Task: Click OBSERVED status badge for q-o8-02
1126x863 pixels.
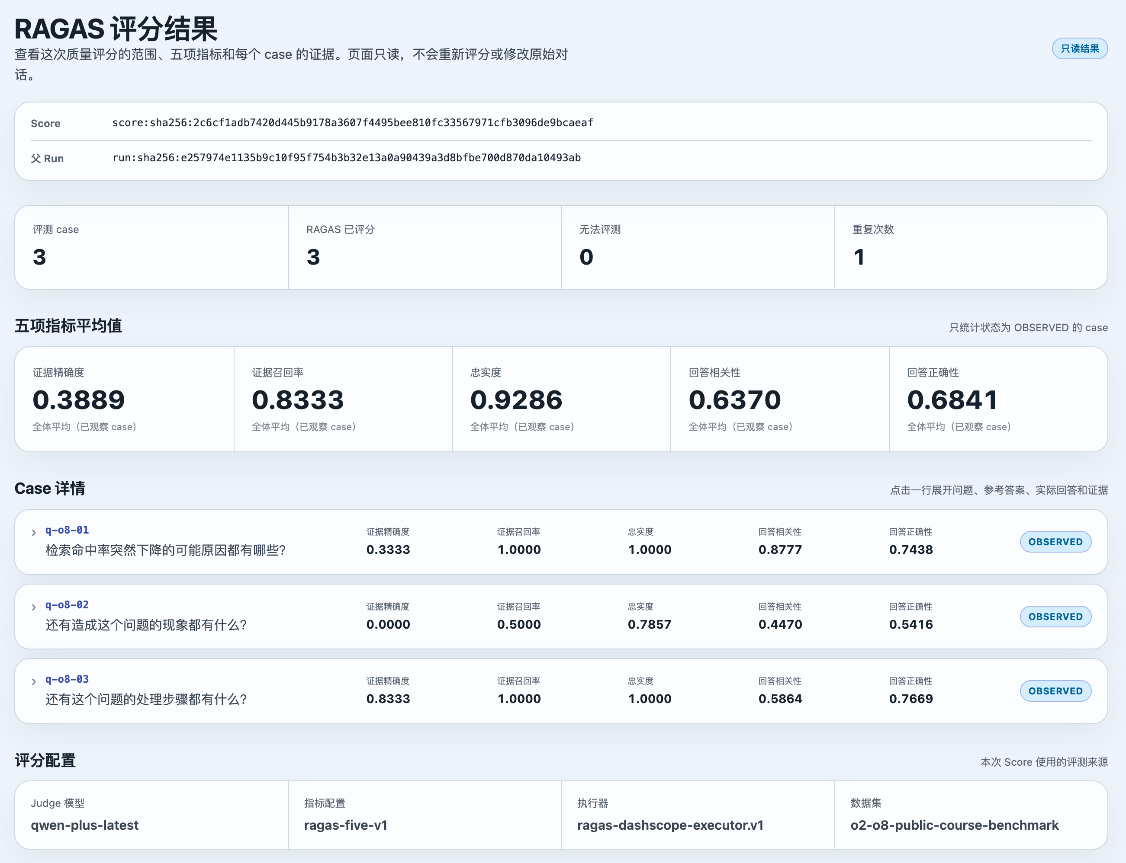Action: click(x=1055, y=617)
